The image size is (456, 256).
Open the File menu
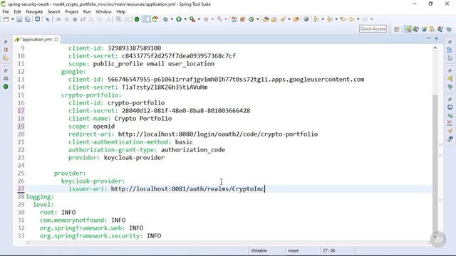[x=6, y=11]
